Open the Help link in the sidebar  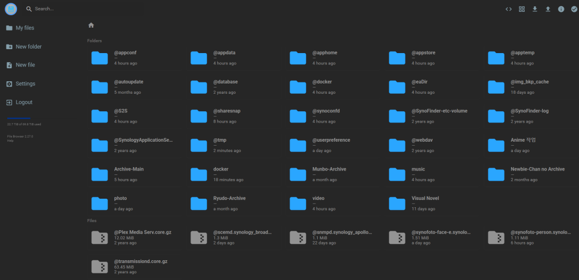coord(10,141)
